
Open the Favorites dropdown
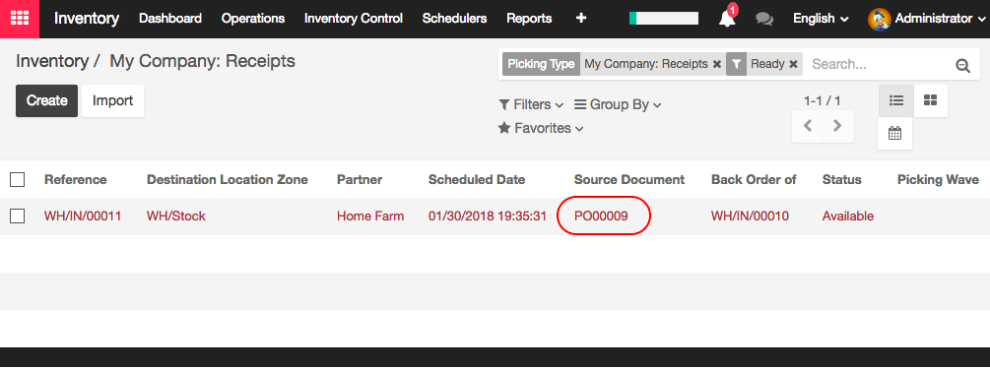tap(541, 128)
